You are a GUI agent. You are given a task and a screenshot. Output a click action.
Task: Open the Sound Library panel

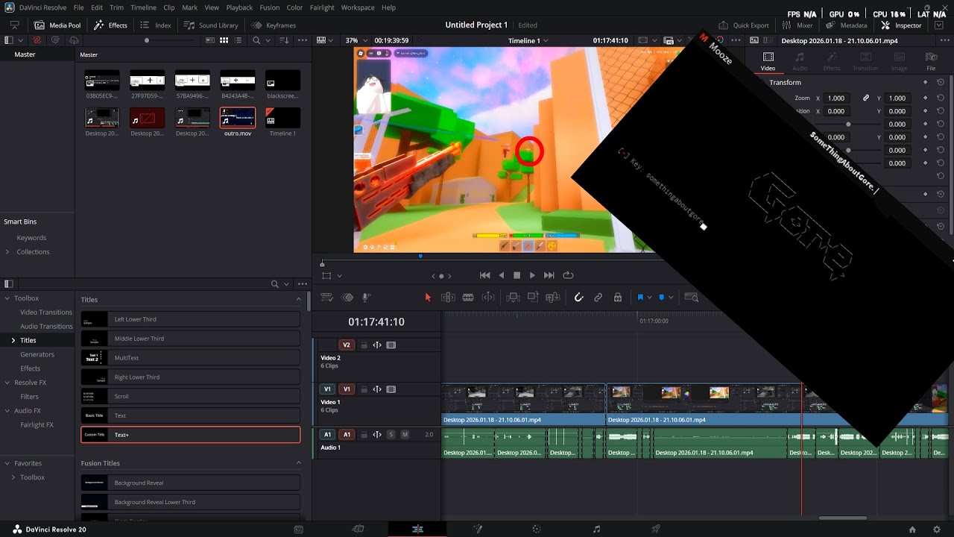pos(211,25)
